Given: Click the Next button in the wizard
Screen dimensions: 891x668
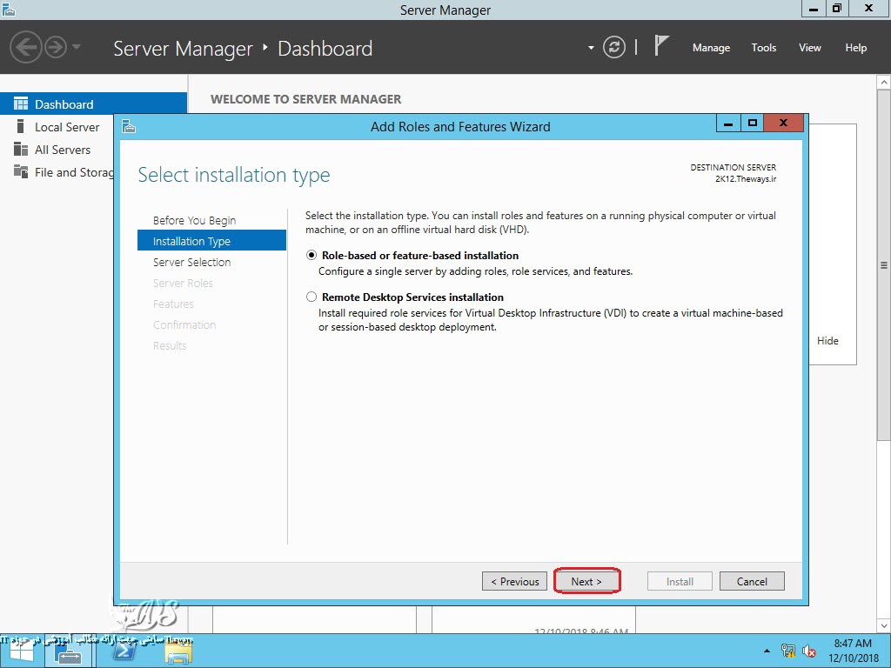Looking at the screenshot, I should click(x=586, y=581).
